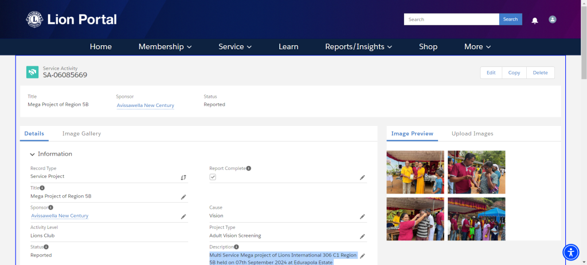Screen dimensions: 587x265
Task: Edit the Description field pencil
Action: point(362,256)
